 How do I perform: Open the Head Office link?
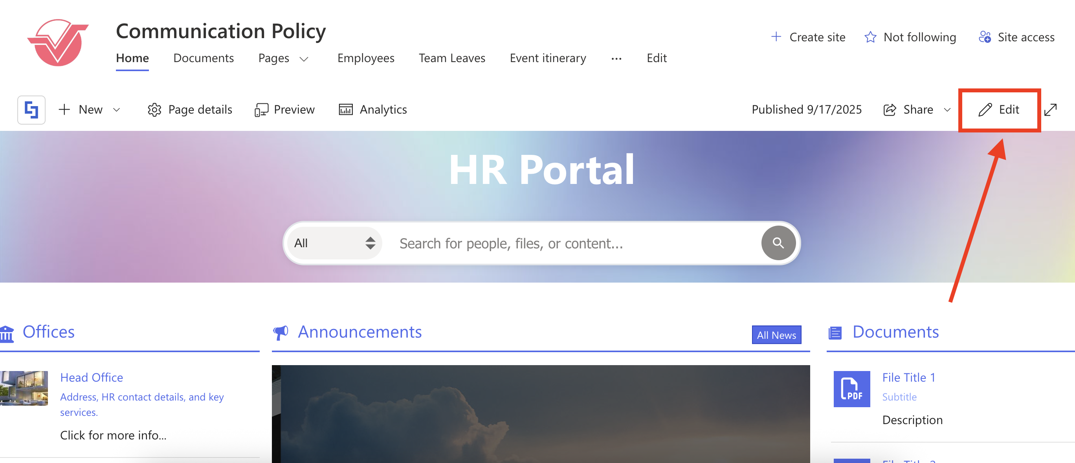[92, 377]
